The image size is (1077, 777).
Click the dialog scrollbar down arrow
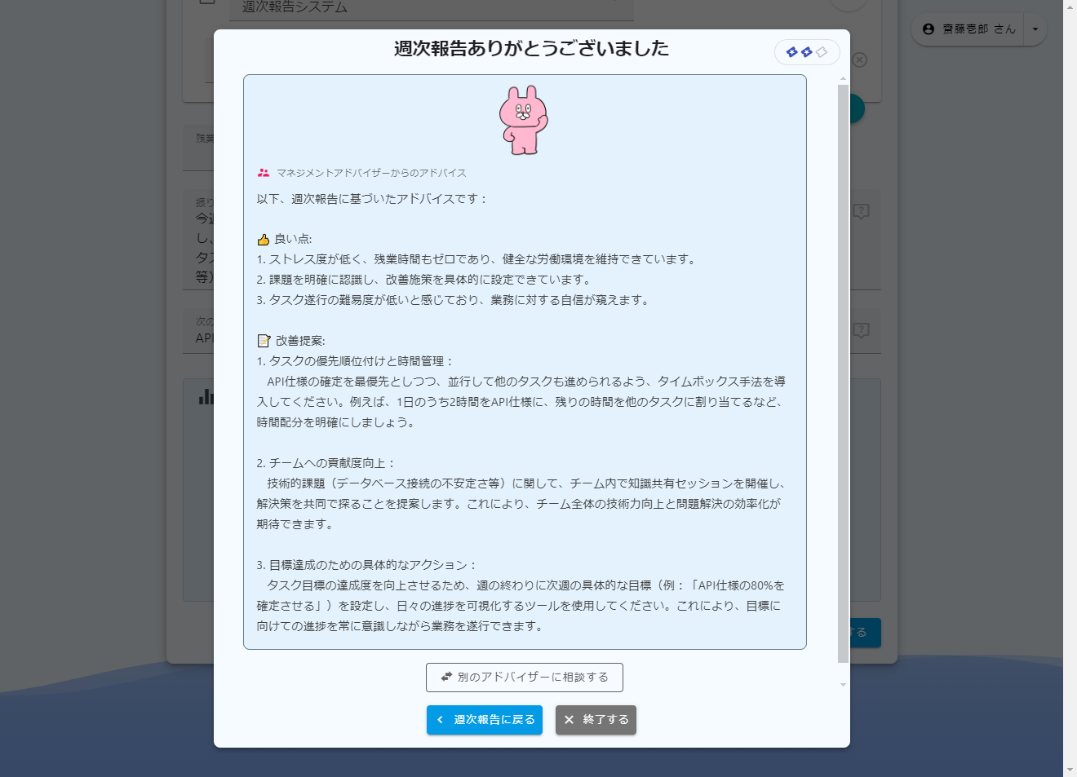[x=843, y=685]
